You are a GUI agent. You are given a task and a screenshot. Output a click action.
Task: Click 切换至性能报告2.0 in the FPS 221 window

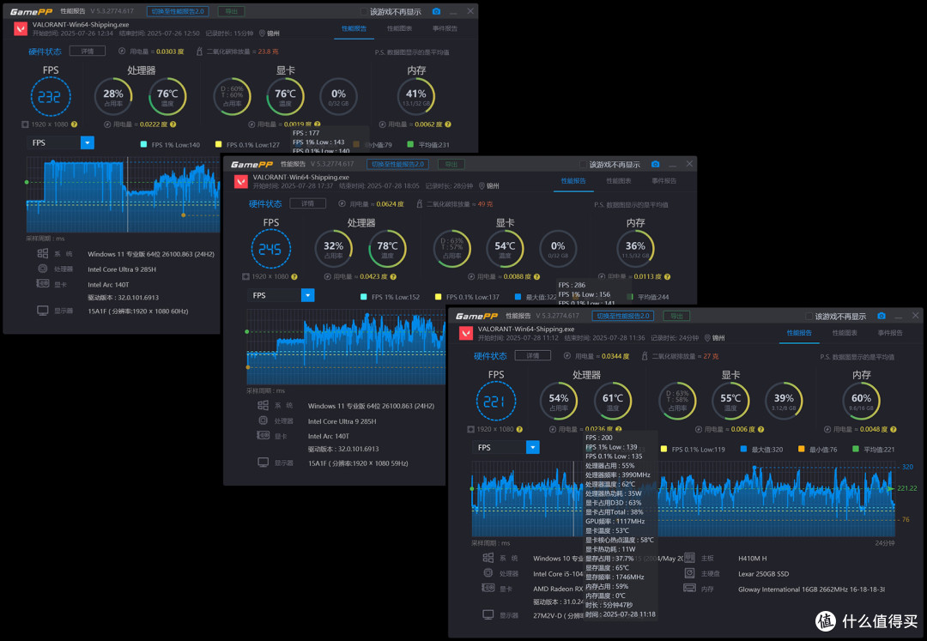click(623, 316)
